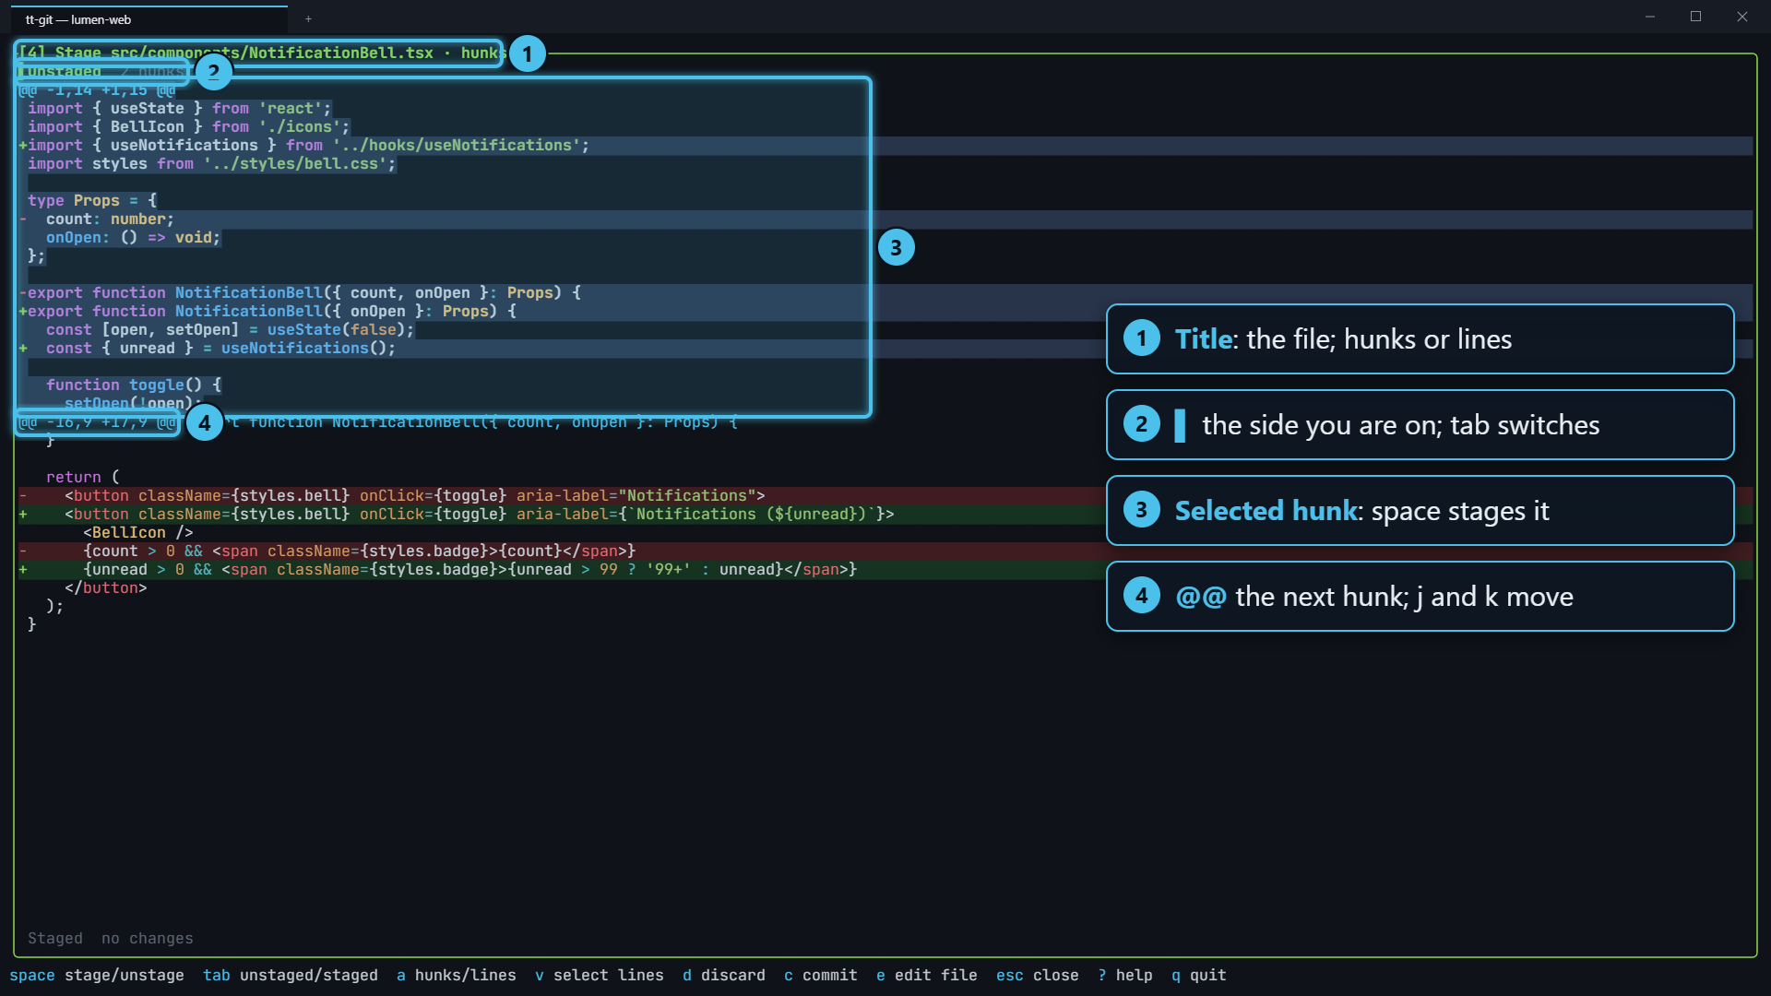Click the 'const [open, setOpen] = useState(false);' line

coord(231,329)
